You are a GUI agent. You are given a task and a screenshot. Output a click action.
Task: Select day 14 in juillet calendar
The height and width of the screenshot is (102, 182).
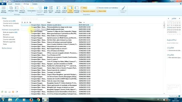(x=170, y=27)
